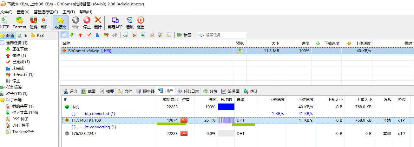Switch to the 流量图 detail tab
This screenshot has width=414, height=147.
click(231, 91)
